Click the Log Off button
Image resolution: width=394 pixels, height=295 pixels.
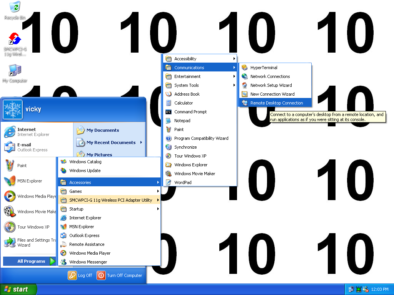pyautogui.click(x=80, y=275)
